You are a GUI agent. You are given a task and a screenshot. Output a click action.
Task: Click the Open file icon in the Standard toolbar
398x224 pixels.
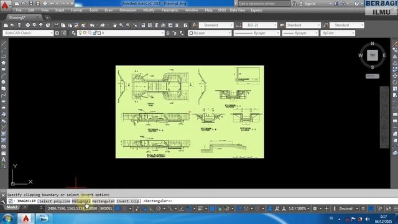12,25
